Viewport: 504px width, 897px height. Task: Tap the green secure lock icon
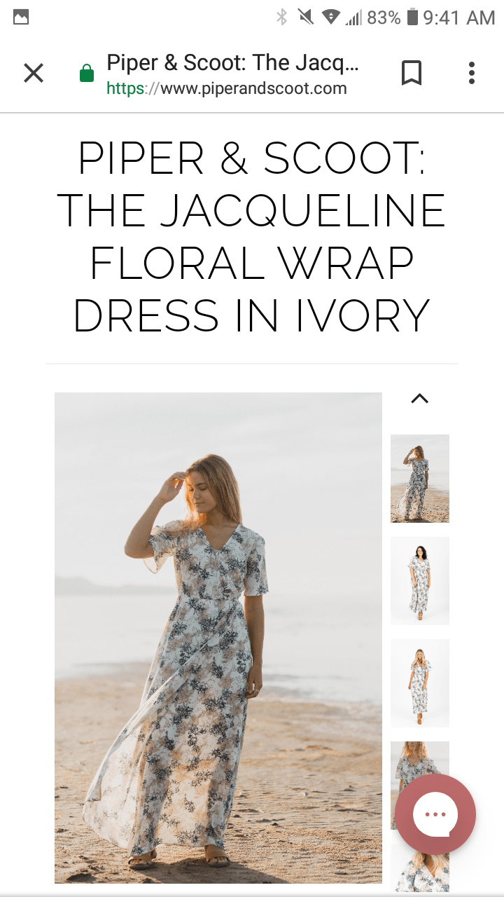point(87,74)
